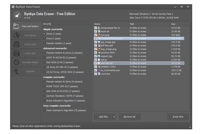Click the word.doc file icon
The width and height of the screenshot is (201, 134).
[99, 74]
